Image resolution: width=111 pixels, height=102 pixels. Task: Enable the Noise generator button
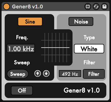[81, 21]
